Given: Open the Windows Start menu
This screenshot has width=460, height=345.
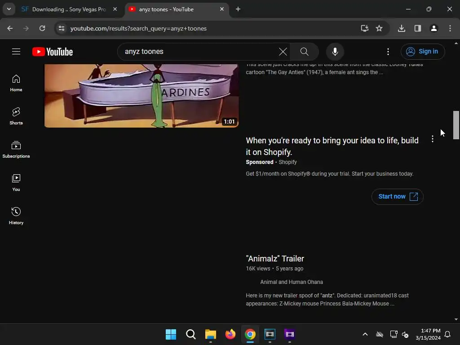Looking at the screenshot, I should [x=171, y=334].
